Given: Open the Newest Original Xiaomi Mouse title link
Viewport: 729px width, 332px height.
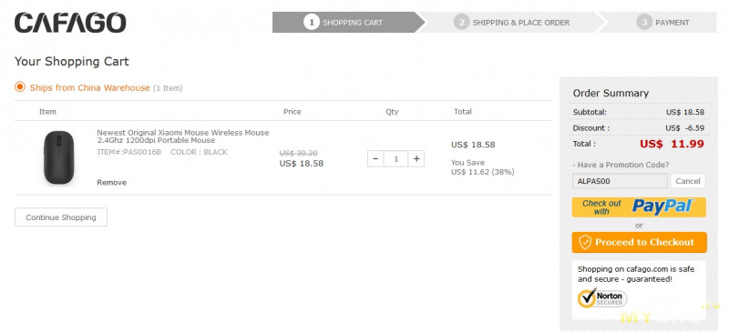Looking at the screenshot, I should pyautogui.click(x=183, y=136).
